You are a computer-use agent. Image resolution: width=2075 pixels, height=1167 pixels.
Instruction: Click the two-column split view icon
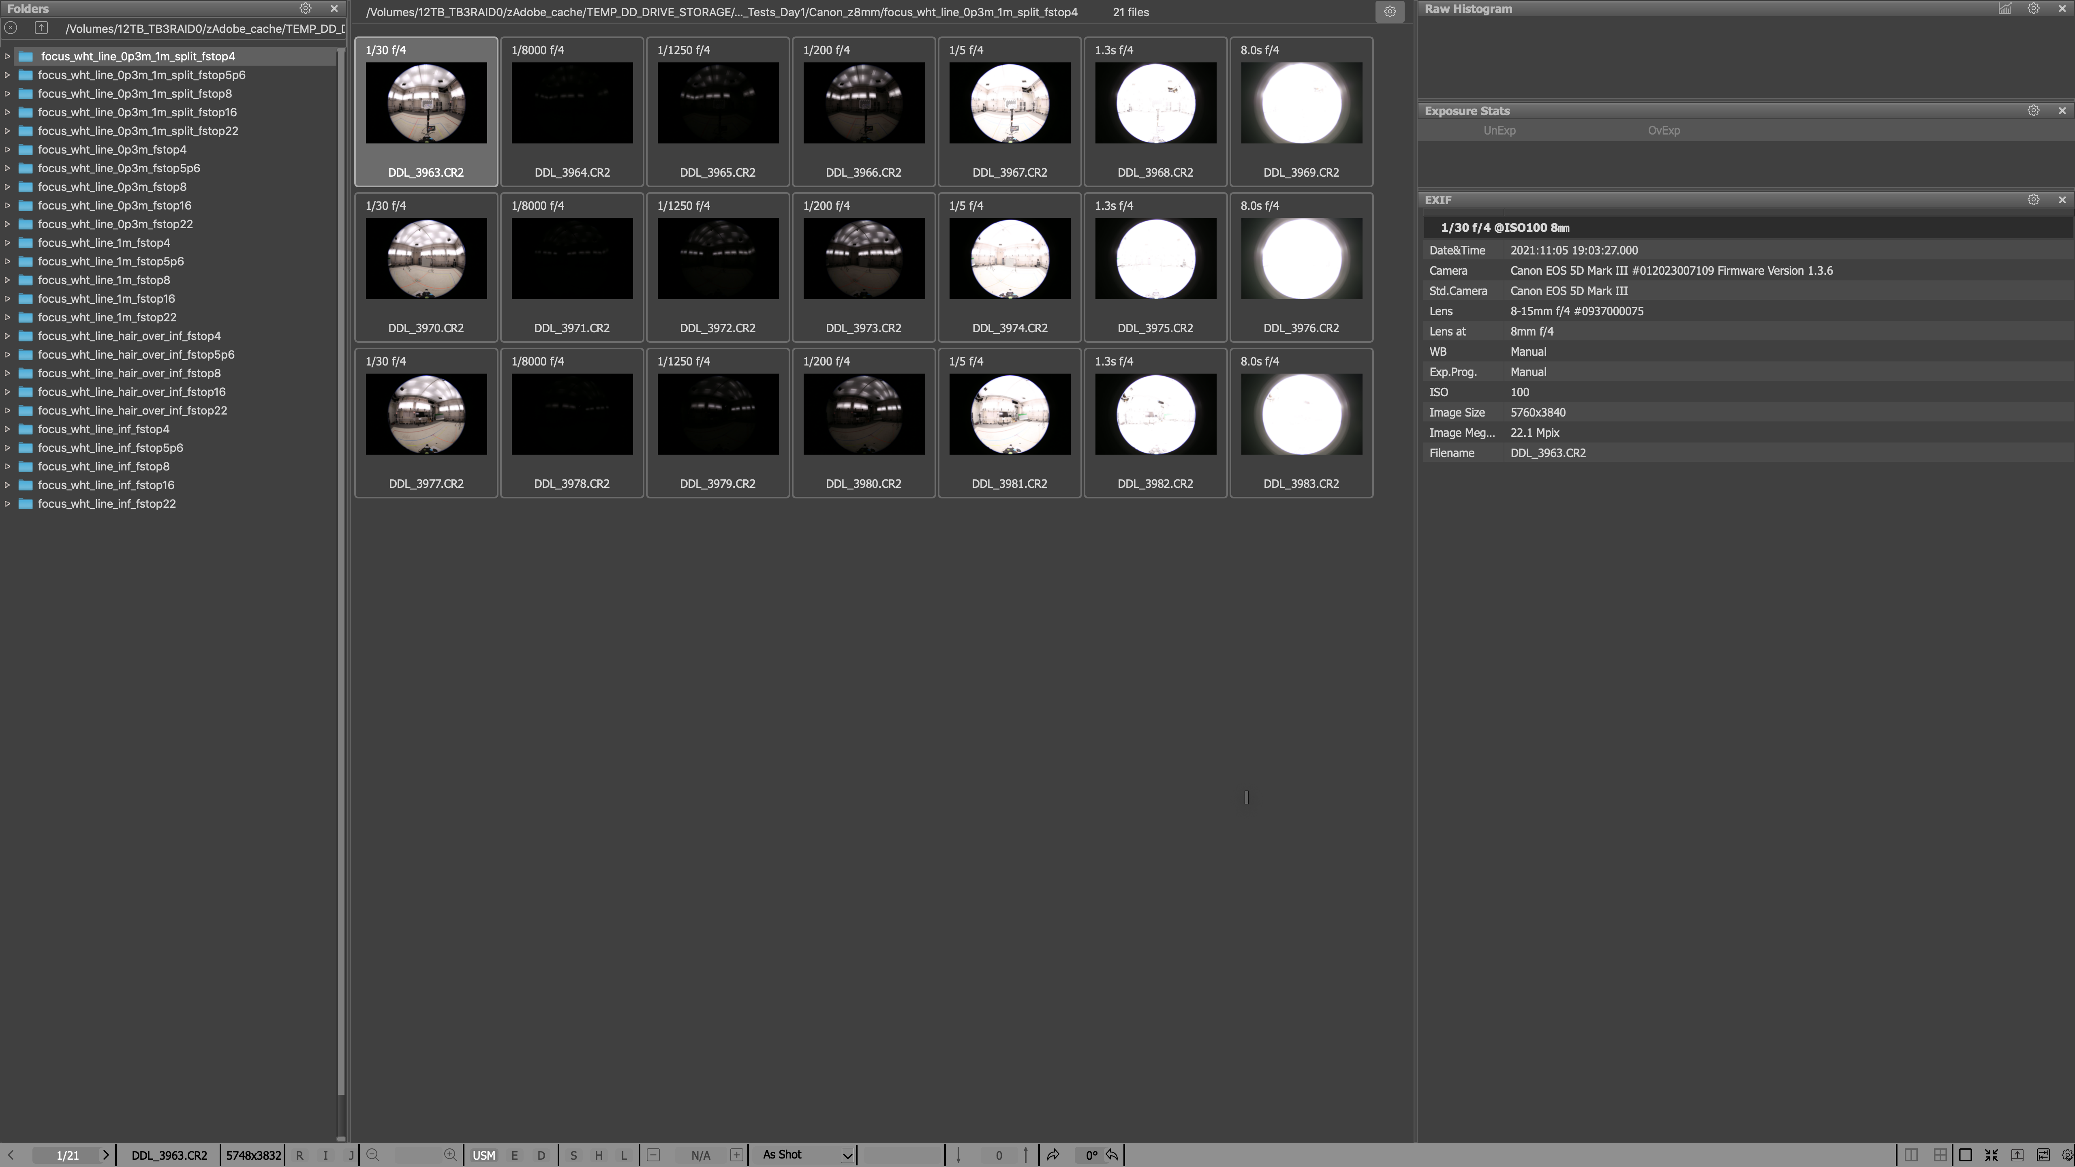pos(1911,1155)
